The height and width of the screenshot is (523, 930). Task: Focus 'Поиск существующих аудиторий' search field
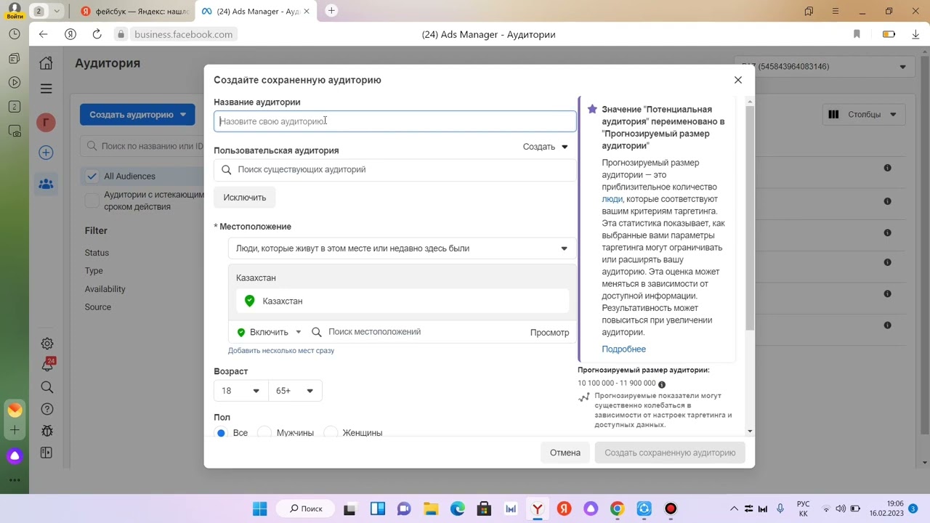point(395,169)
